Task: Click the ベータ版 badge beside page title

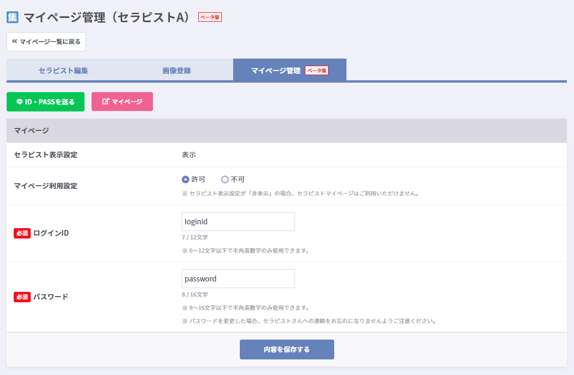Action: (210, 17)
